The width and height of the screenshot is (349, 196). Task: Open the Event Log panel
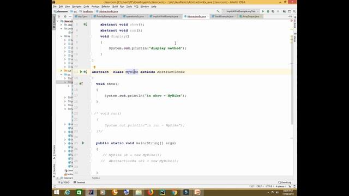[x=285, y=182]
